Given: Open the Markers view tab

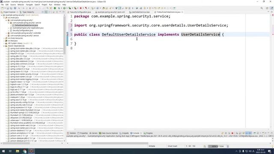Looking at the screenshot, I should (71, 133).
